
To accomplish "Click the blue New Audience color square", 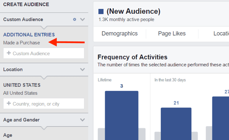I will coord(101,11).
